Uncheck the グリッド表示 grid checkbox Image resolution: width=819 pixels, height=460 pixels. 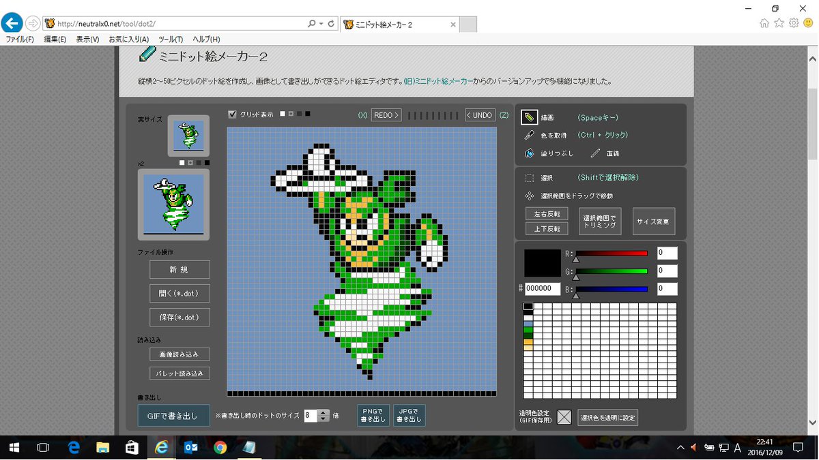(232, 114)
